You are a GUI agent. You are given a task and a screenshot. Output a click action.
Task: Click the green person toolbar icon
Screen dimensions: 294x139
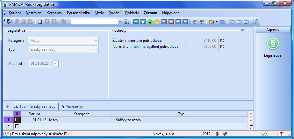(150, 22)
